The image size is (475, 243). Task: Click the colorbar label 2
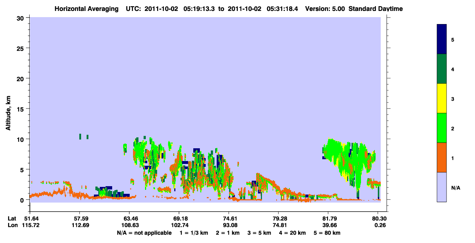(x=453, y=128)
